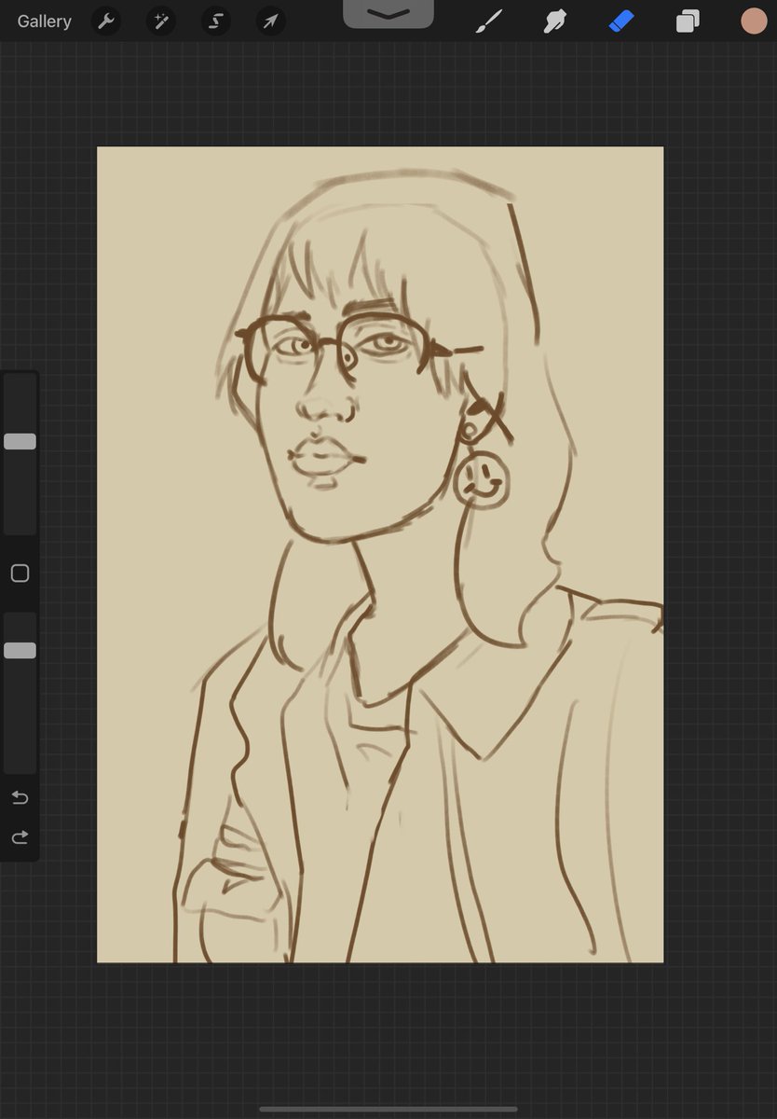Select the Smudge tool
This screenshot has height=1119, width=777.
[x=555, y=21]
